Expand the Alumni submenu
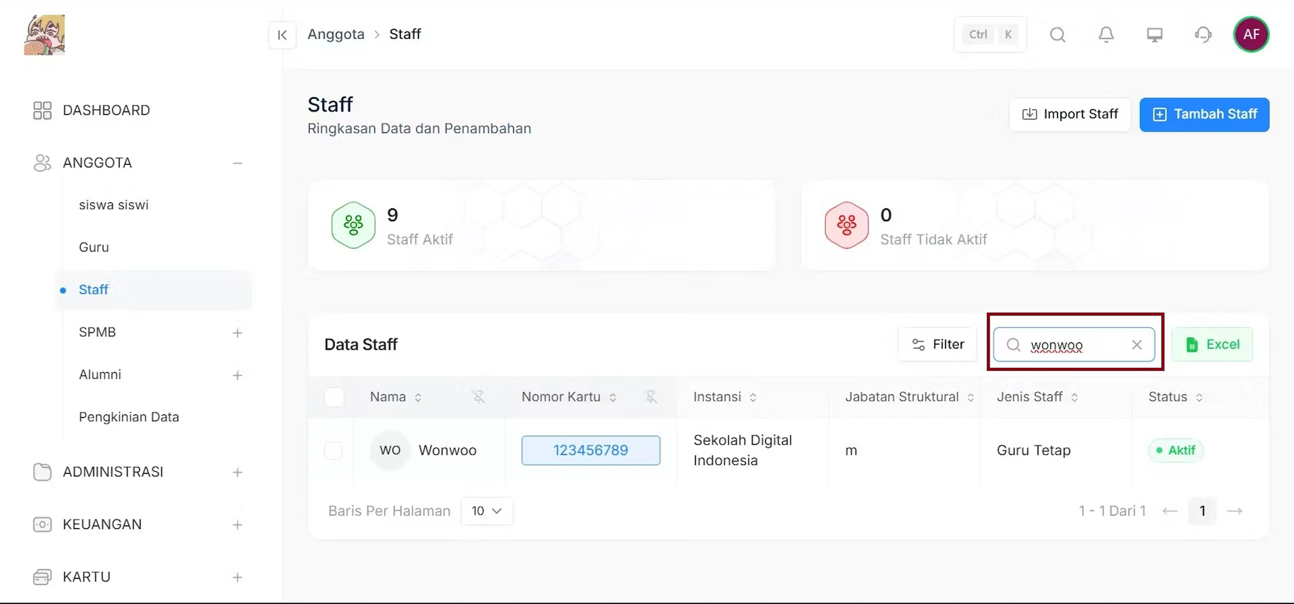Screen dimensions: 1294x604 click(237, 375)
